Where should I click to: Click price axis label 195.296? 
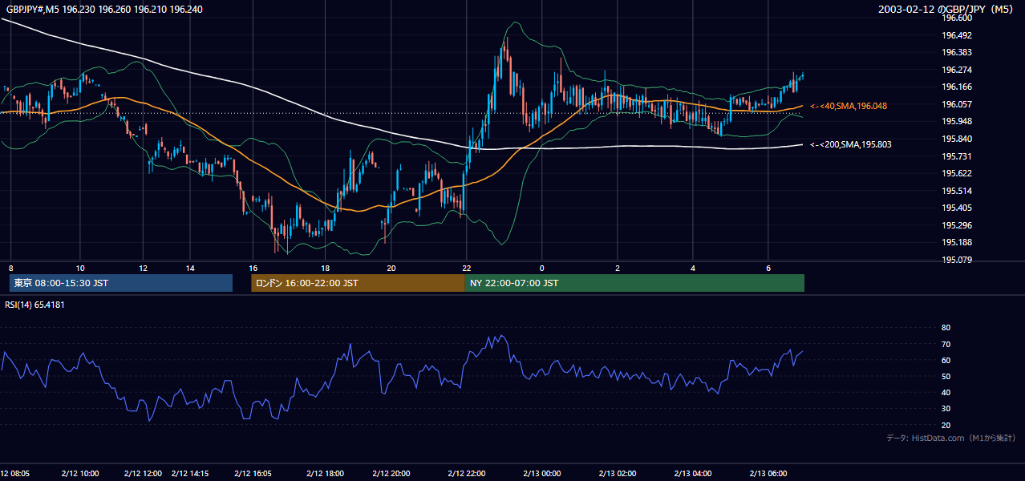[x=956, y=225]
